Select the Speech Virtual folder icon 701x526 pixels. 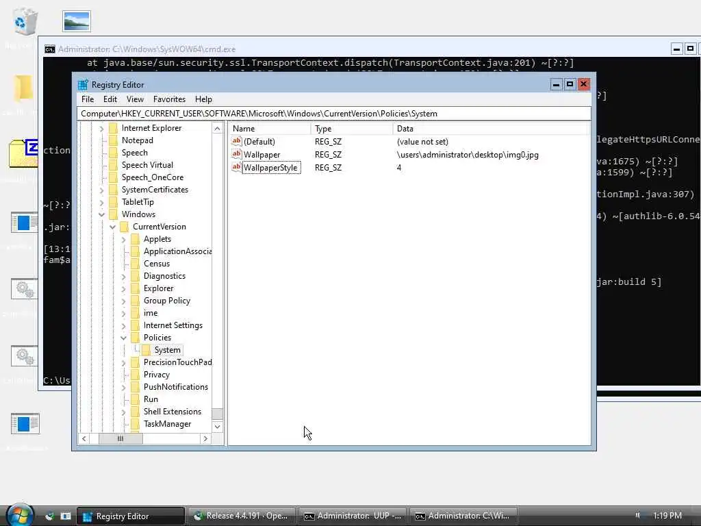pyautogui.click(x=113, y=165)
